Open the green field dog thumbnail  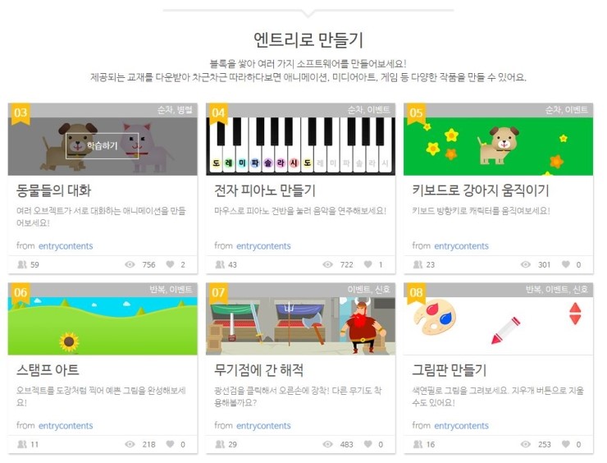(x=498, y=146)
